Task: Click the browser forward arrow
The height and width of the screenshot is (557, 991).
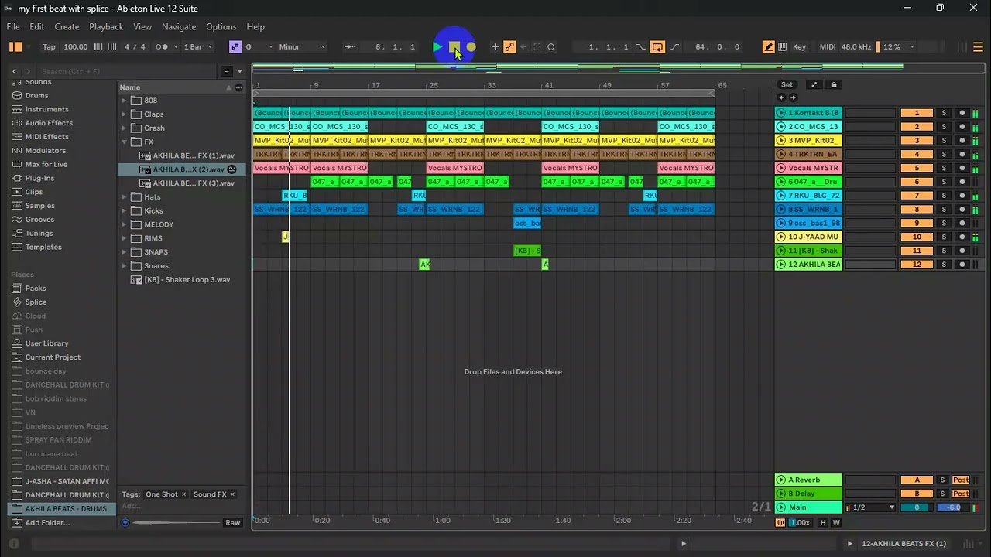Action: (x=29, y=71)
